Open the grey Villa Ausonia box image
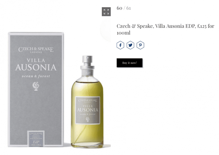 [36, 90]
